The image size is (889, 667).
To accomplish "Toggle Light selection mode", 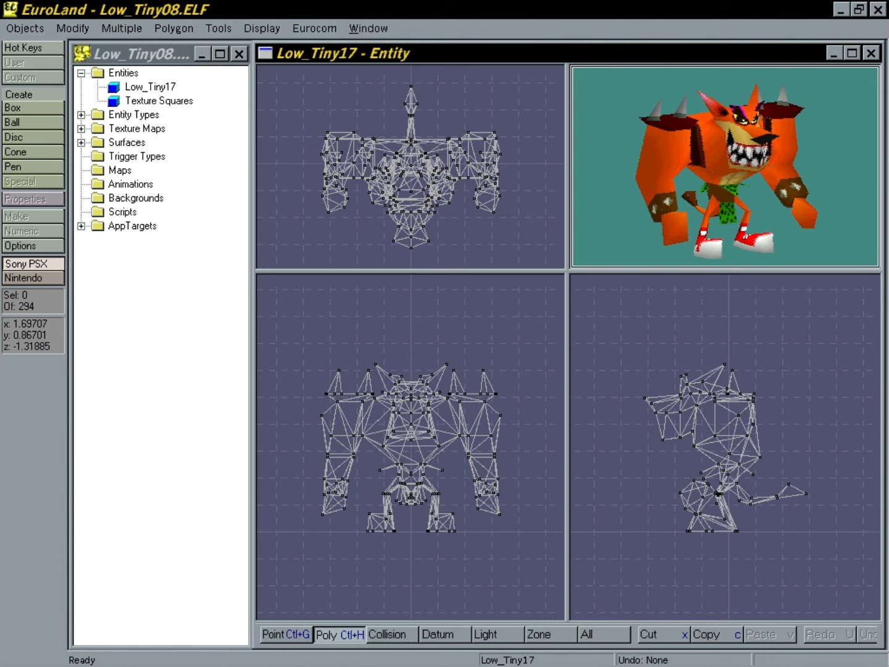I will pyautogui.click(x=498, y=634).
